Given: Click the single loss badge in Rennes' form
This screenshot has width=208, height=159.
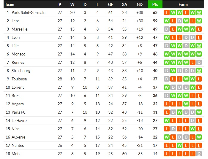Looking at the screenshot, I should tap(193, 63).
